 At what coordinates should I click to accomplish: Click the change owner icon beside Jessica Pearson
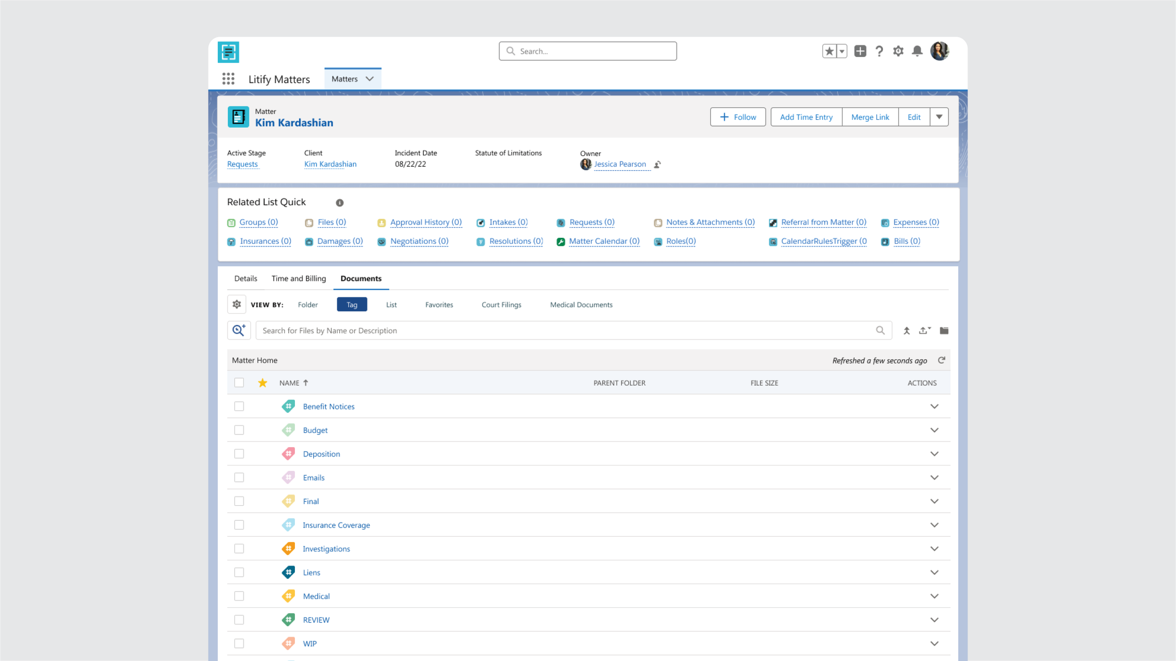click(657, 164)
